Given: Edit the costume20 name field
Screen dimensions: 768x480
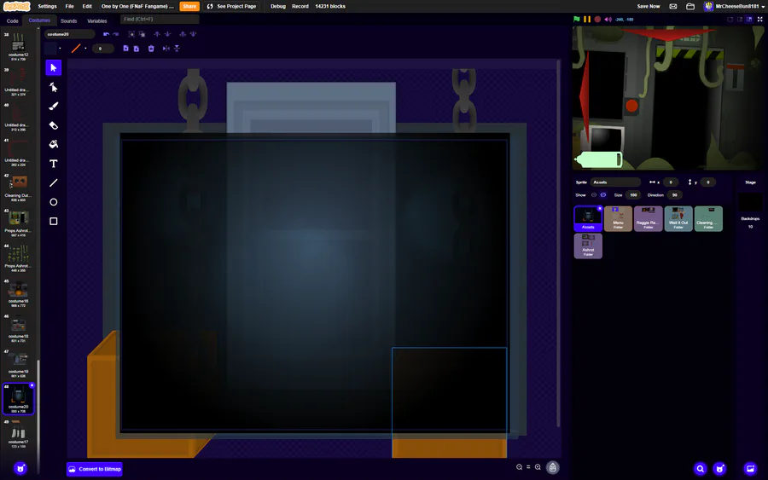Looking at the screenshot, I should tap(70, 34).
